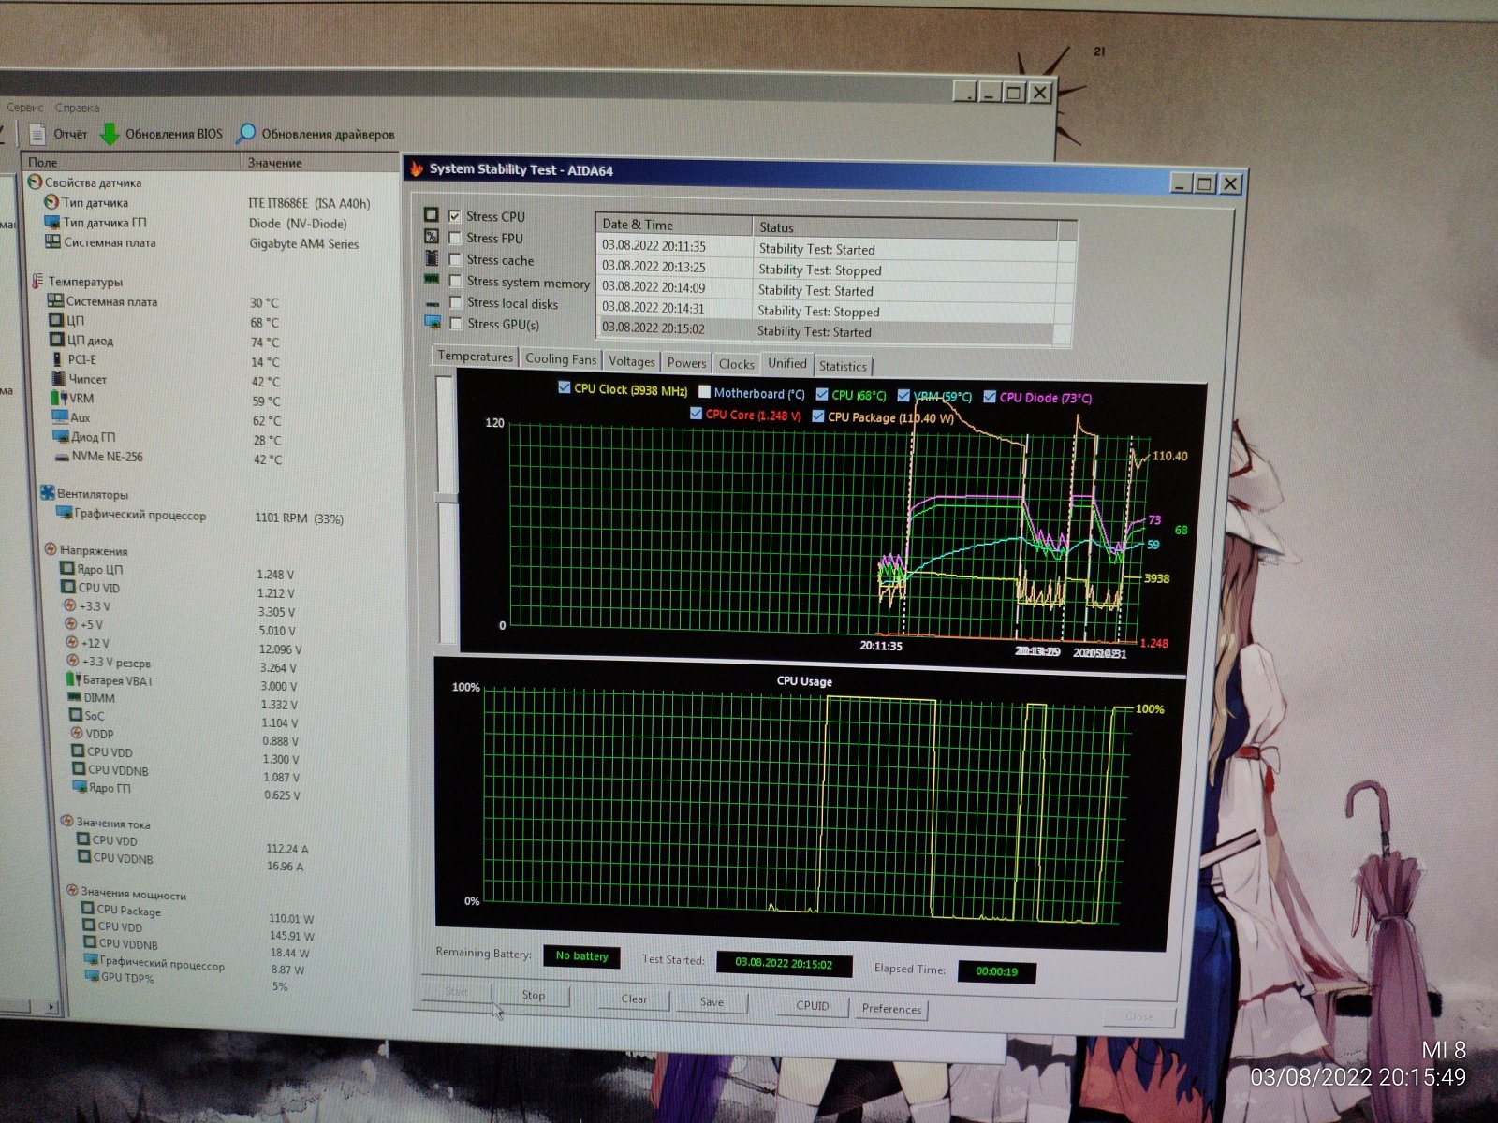Switch to the Cooling Fans tab

pyautogui.click(x=561, y=359)
